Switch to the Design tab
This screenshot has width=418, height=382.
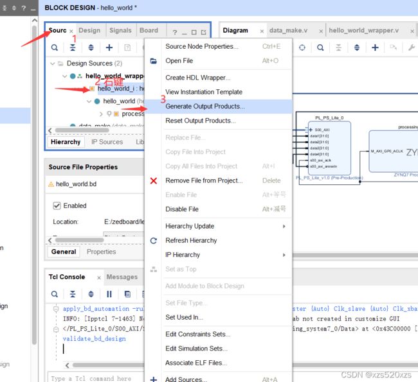coord(89,31)
